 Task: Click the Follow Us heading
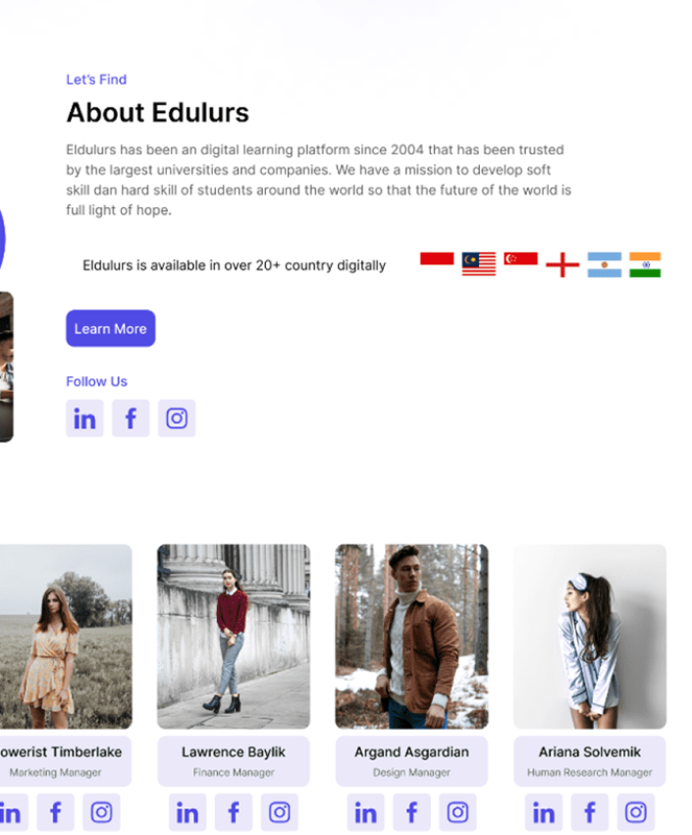(96, 382)
